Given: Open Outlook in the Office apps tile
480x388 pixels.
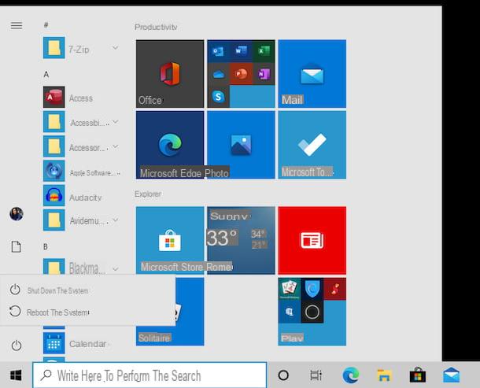Looking at the screenshot, I should (x=218, y=51).
